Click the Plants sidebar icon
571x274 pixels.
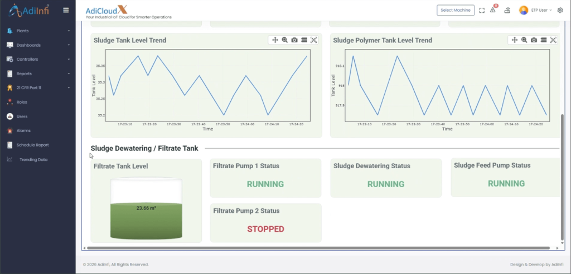click(x=10, y=31)
